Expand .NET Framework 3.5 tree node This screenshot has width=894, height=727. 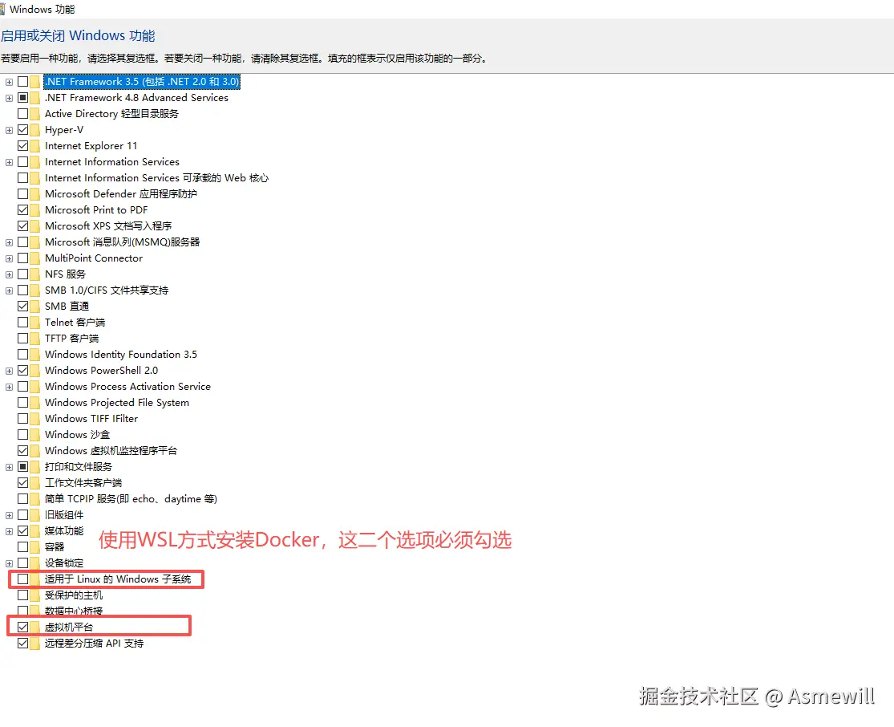pyautogui.click(x=9, y=82)
